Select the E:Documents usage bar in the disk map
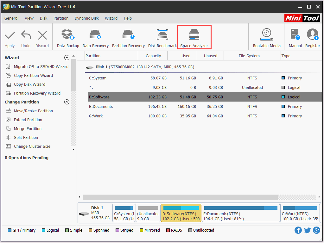This screenshot has width=324, height=243. click(241, 208)
